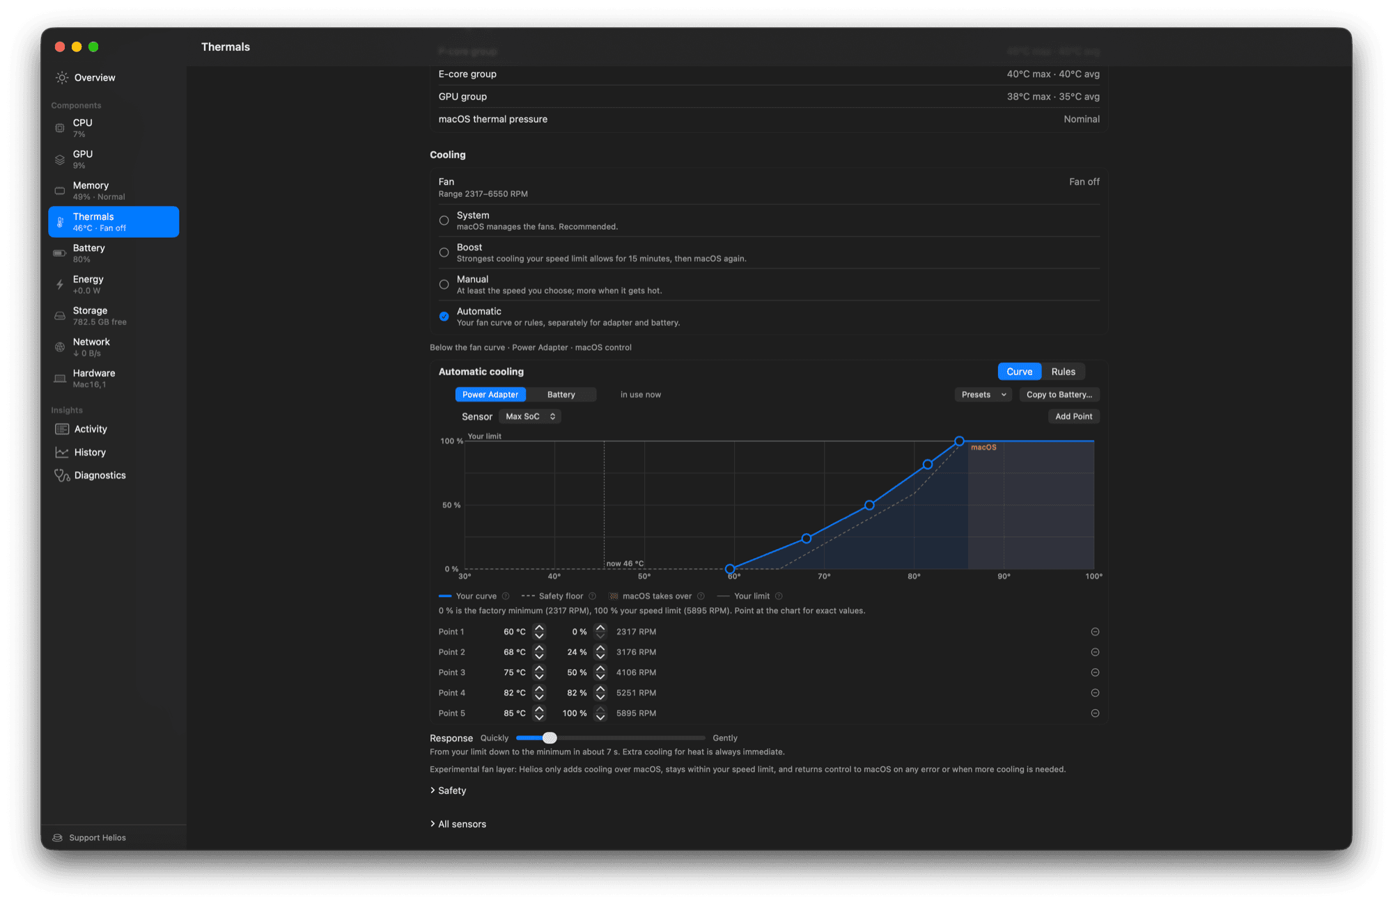
Task: Switch to the Battery curve tab
Action: (x=561, y=395)
